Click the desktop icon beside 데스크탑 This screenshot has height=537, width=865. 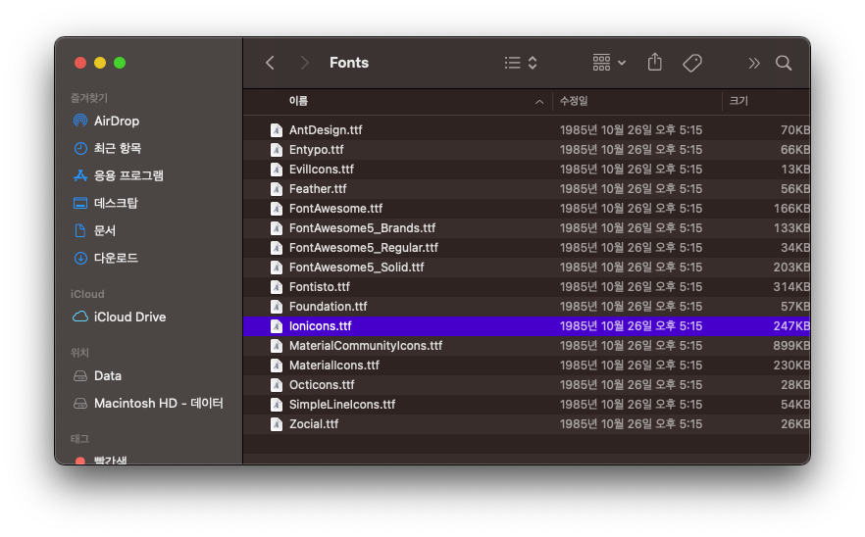(80, 204)
